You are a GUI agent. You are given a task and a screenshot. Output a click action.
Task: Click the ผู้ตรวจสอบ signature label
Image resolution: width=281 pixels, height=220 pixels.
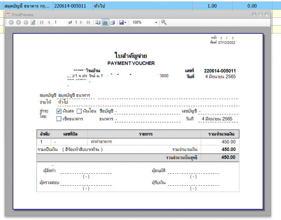pos(49,183)
